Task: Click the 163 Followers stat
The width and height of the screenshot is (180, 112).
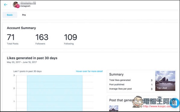Action: coord(42,39)
